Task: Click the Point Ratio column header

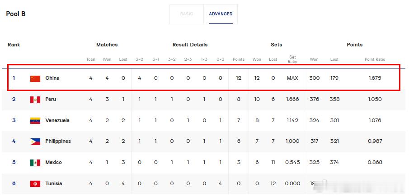Action: pos(375,59)
